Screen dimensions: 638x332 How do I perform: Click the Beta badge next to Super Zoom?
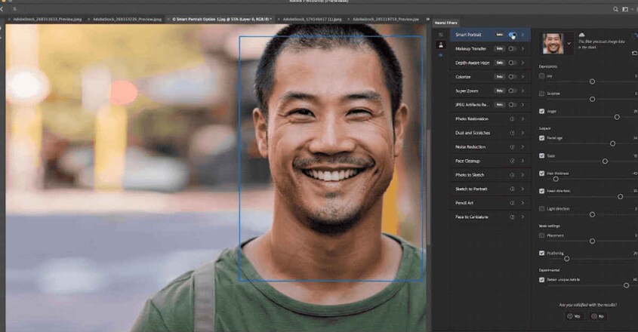(x=500, y=91)
